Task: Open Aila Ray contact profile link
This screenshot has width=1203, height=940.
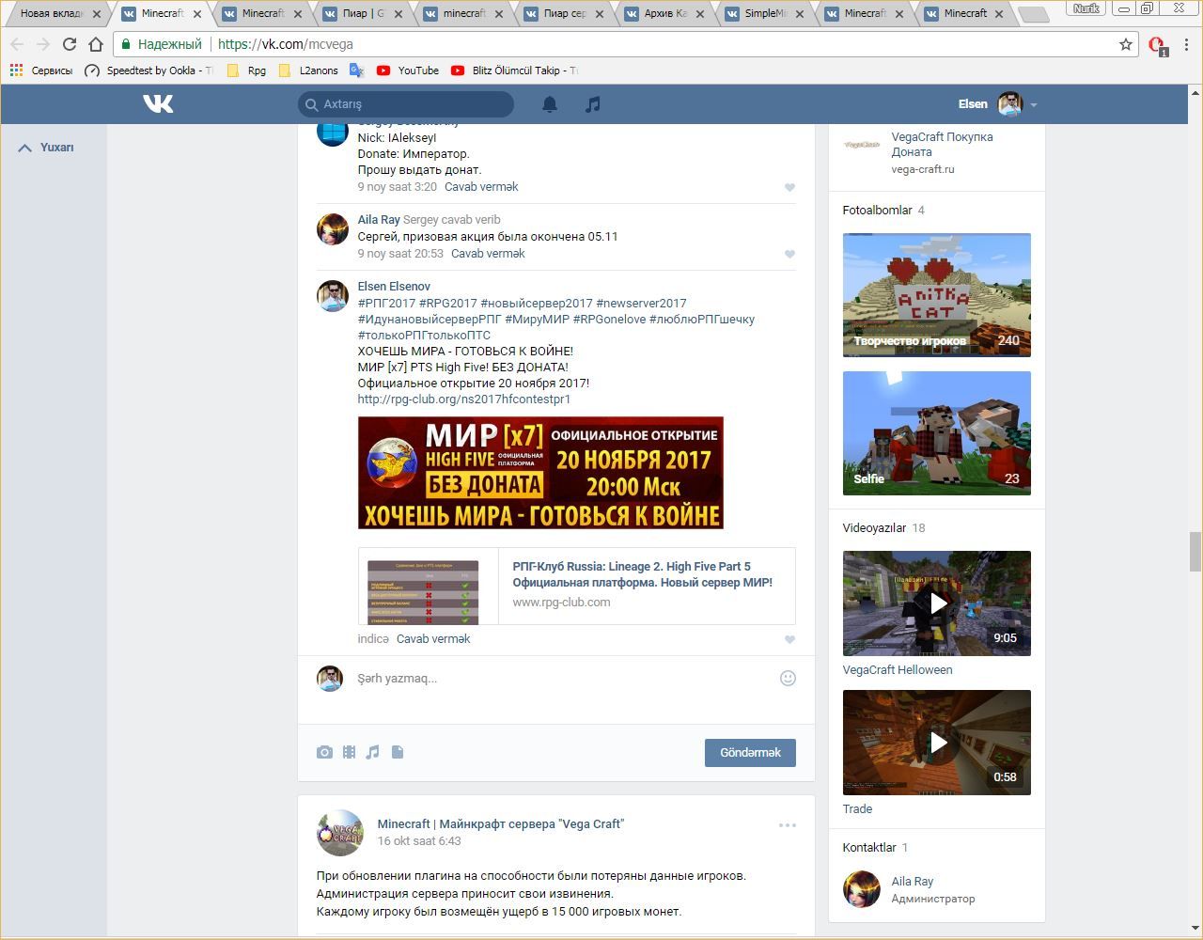Action: coord(913,882)
